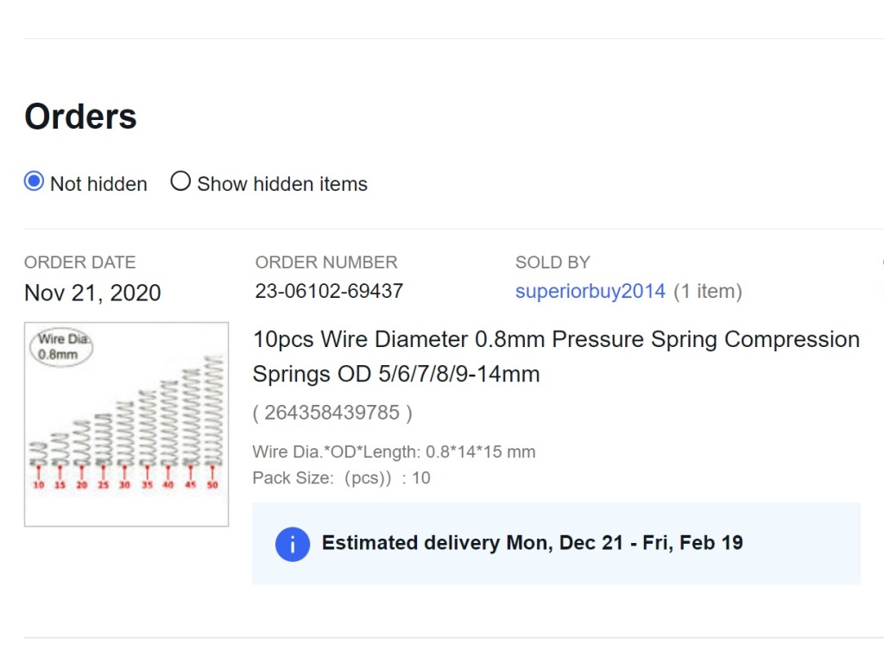884x663 pixels.
Task: Open the Pressure Spring Compression Springs title
Action: (x=555, y=357)
